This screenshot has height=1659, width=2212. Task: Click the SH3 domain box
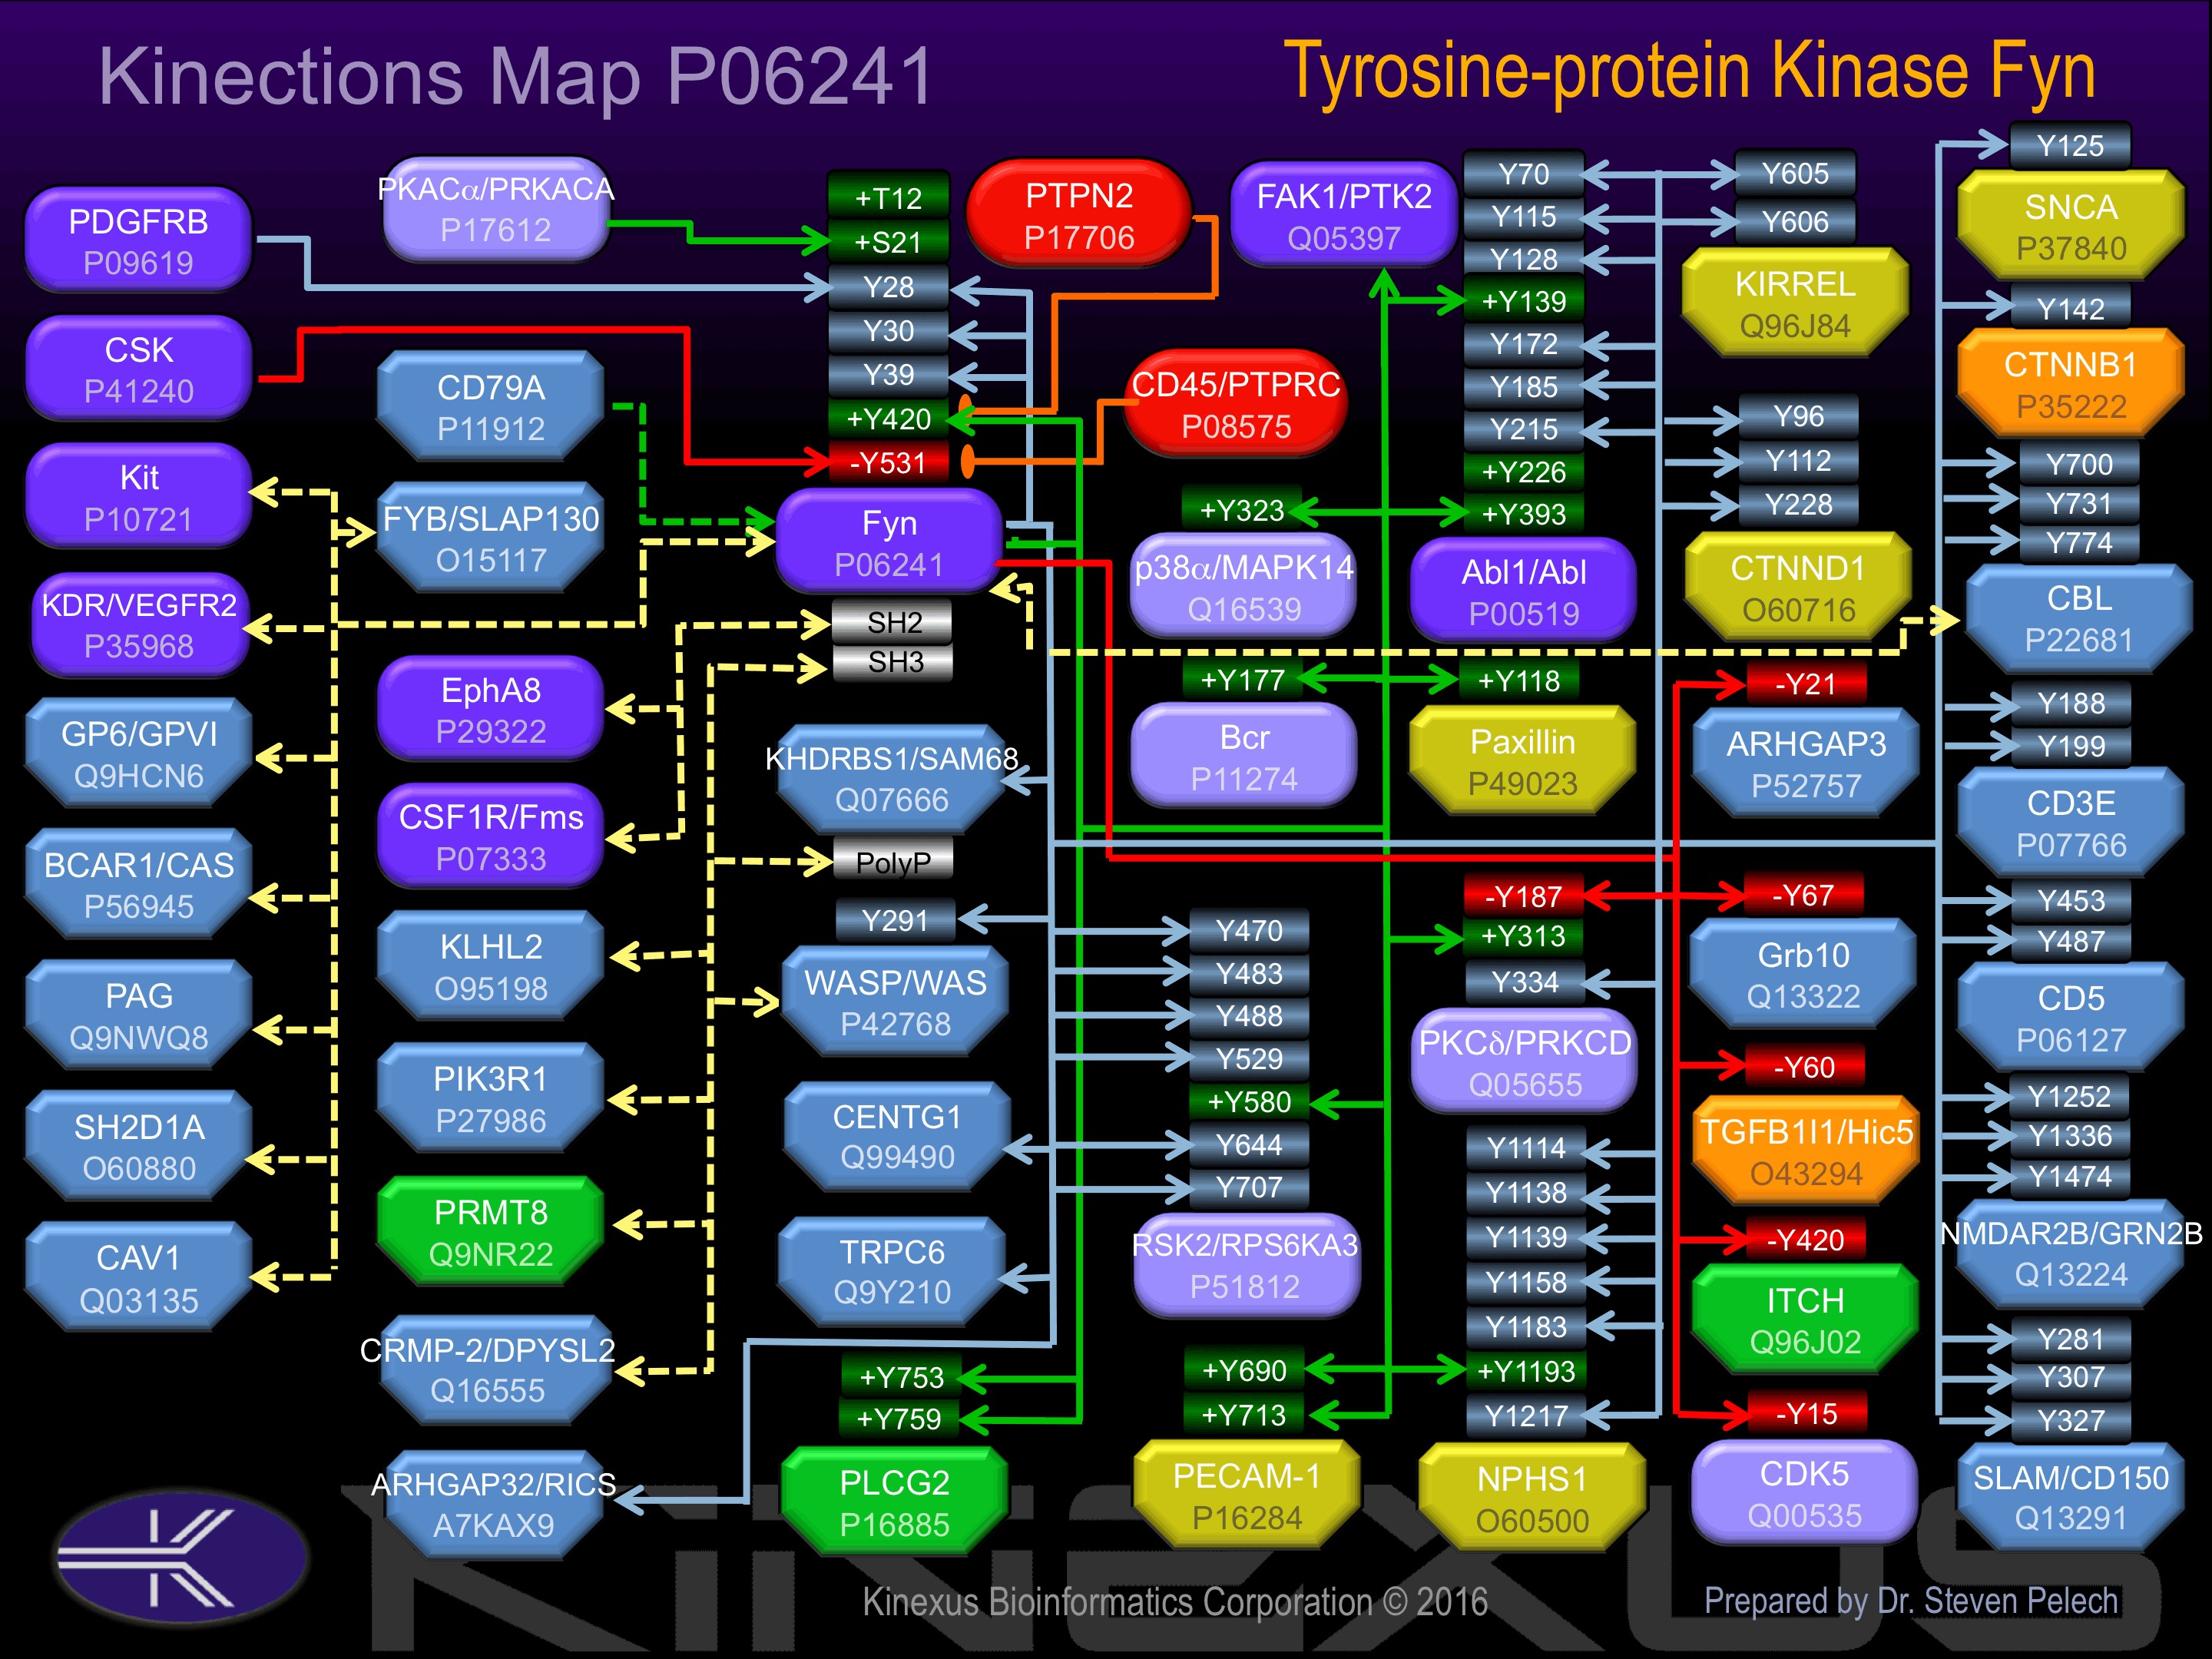894,661
